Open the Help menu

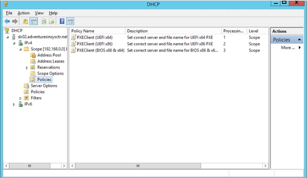click(x=53, y=13)
